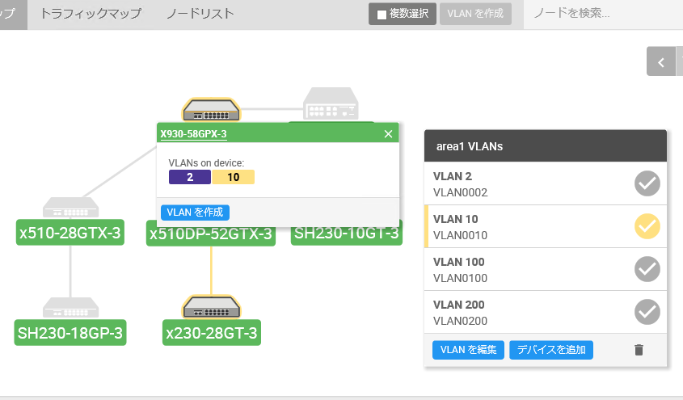Select the x510DP-52GTX-3 node label
The width and height of the screenshot is (683, 400).
point(211,234)
